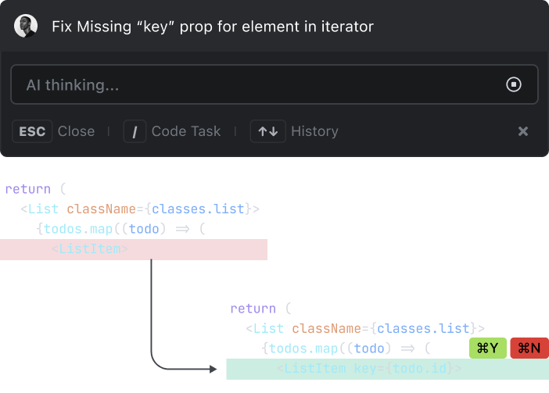
Task: Accept the suggestion with ⌘Y
Action: [x=488, y=348]
